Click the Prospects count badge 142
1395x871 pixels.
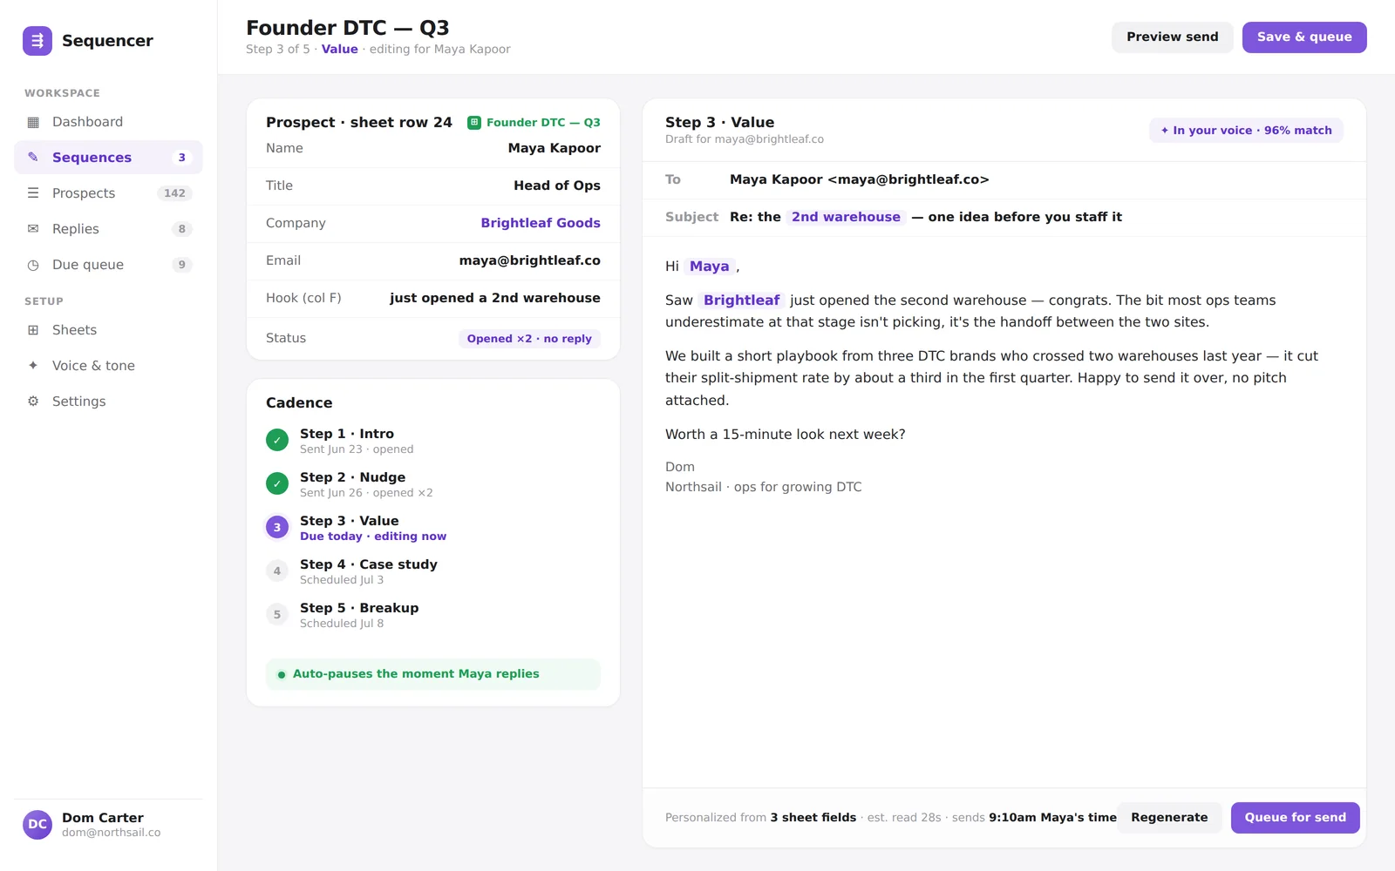tap(174, 193)
